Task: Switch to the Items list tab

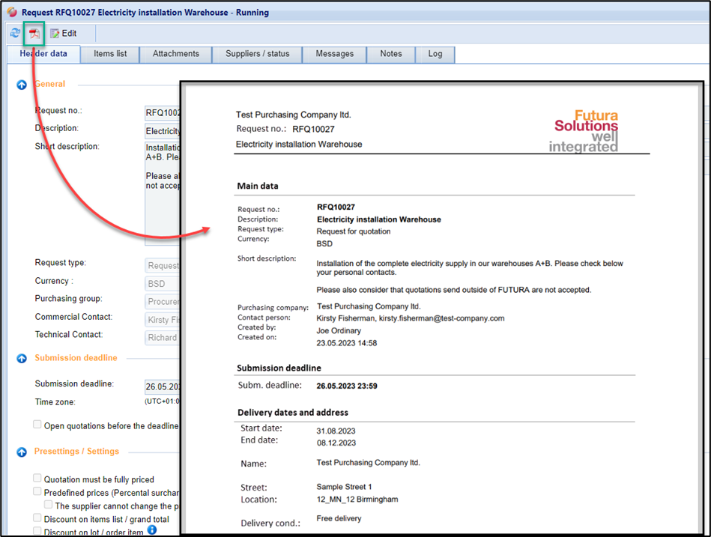Action: [110, 54]
